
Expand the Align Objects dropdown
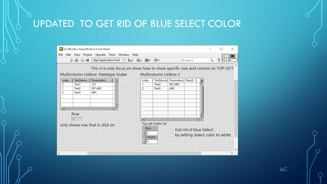[131, 60]
